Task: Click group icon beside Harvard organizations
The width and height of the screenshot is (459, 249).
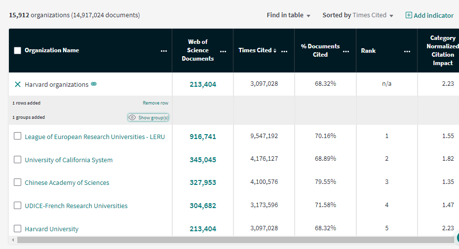Action: click(94, 84)
